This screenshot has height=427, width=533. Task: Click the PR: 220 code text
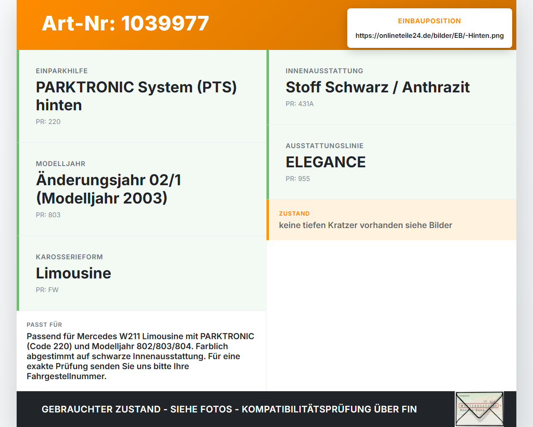tap(48, 122)
